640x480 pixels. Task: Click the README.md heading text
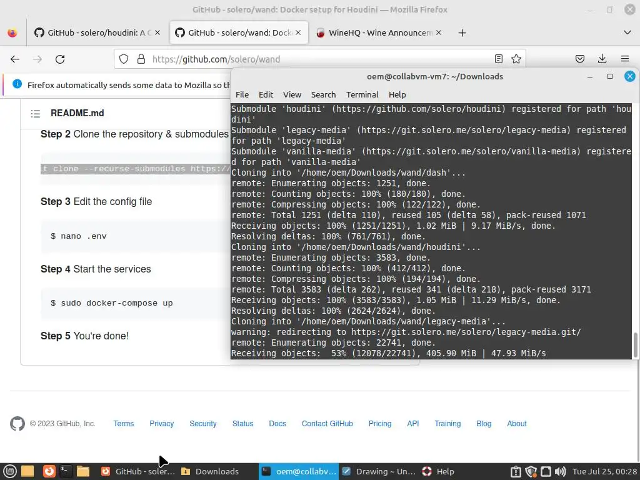click(77, 113)
